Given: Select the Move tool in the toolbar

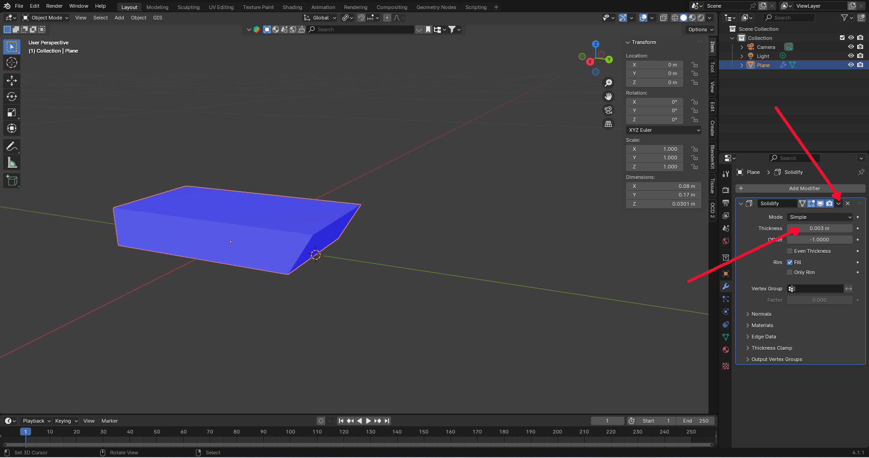Looking at the screenshot, I should pyautogui.click(x=12, y=81).
